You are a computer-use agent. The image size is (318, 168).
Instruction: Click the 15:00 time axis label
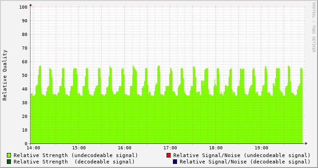pos(79,148)
